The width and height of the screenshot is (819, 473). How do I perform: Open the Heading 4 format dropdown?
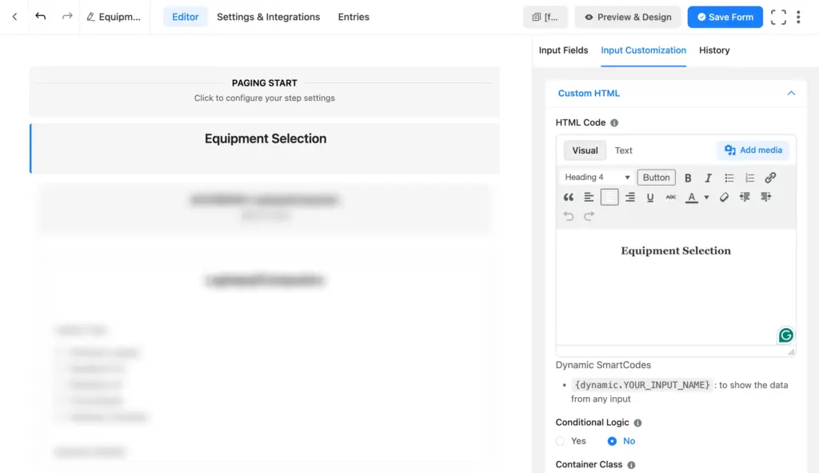[x=596, y=177]
